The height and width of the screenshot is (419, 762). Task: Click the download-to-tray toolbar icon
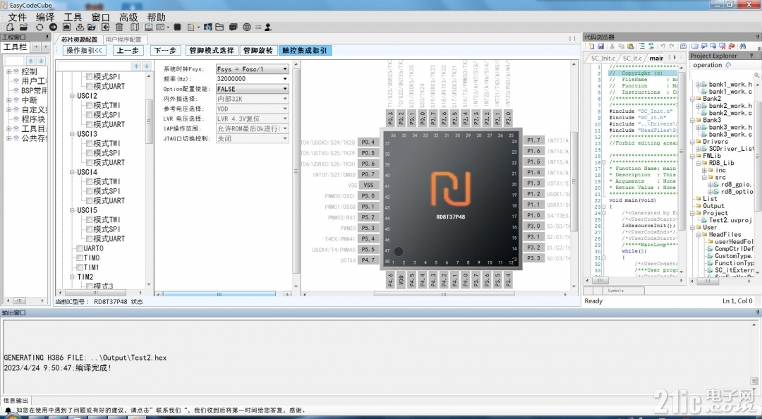[80, 28]
